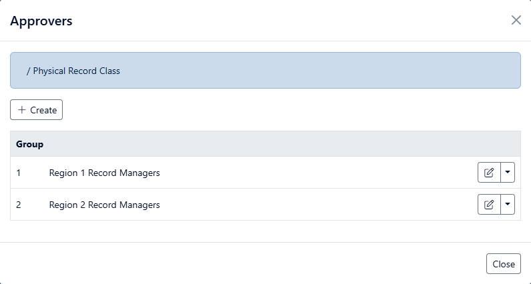Select the Region 1 Record Managers name
Viewport: 531px width, 284px height.
[105, 173]
